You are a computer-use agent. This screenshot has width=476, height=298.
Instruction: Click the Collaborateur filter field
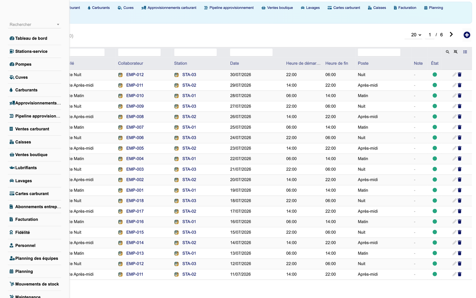point(139,52)
